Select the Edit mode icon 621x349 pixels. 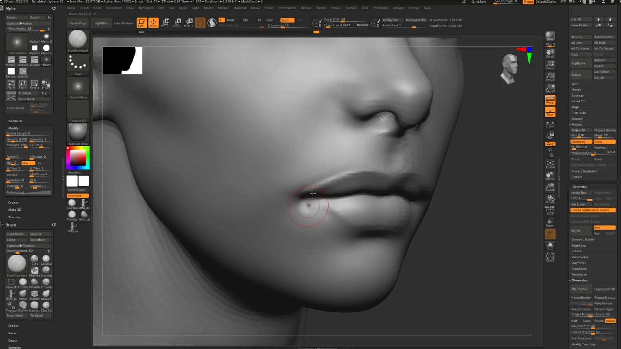[x=141, y=23]
